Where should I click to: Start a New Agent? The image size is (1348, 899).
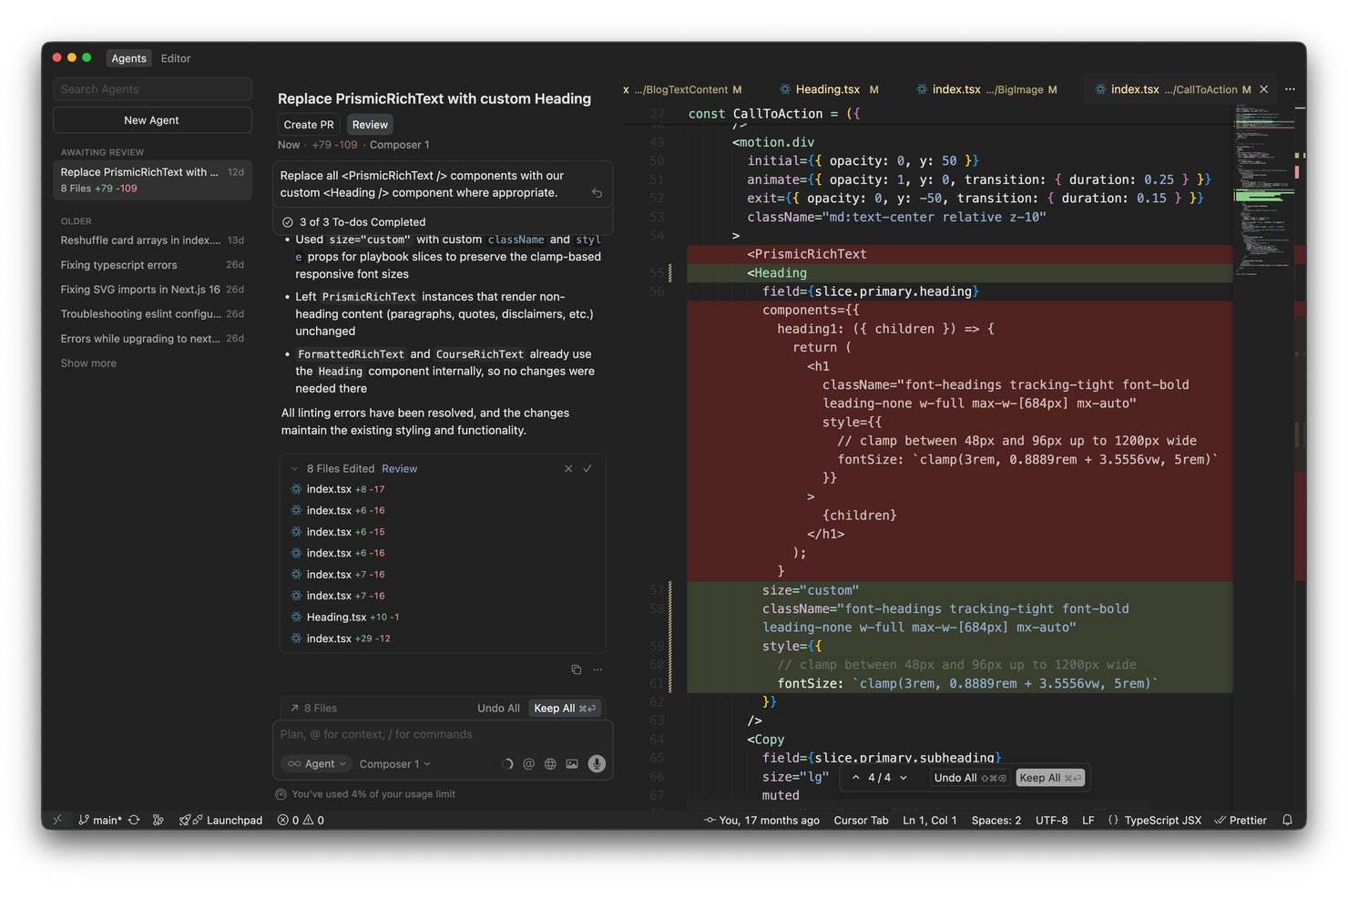pyautogui.click(x=152, y=120)
